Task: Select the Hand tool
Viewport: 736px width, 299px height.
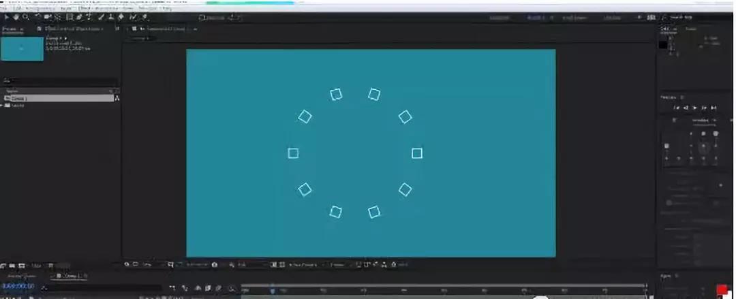Action: click(16, 17)
